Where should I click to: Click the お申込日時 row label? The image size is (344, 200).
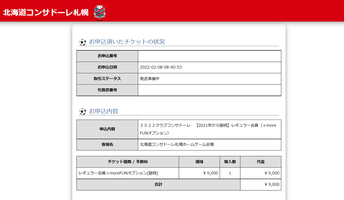(x=107, y=67)
